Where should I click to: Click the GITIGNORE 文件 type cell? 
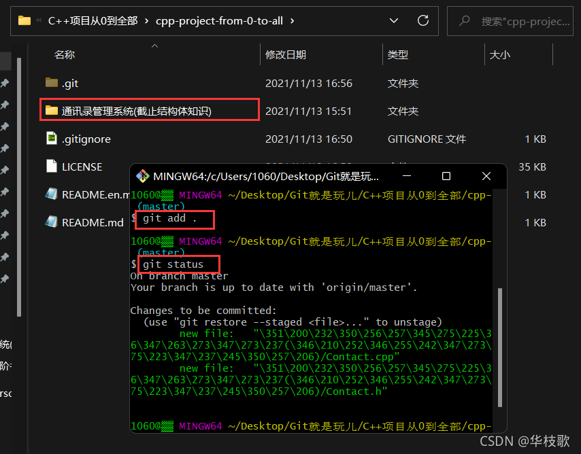tap(427, 139)
